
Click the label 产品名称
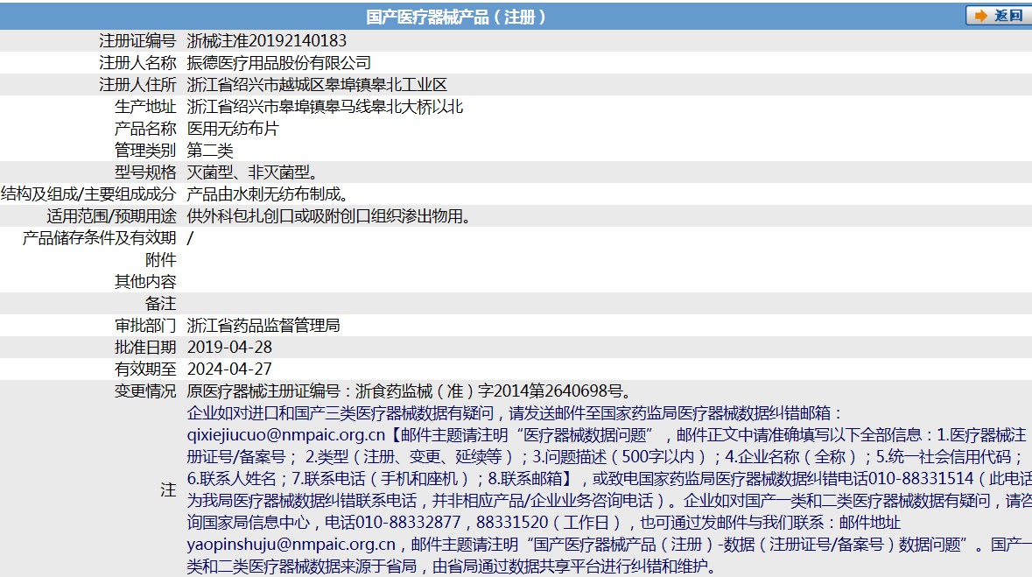tap(145, 129)
